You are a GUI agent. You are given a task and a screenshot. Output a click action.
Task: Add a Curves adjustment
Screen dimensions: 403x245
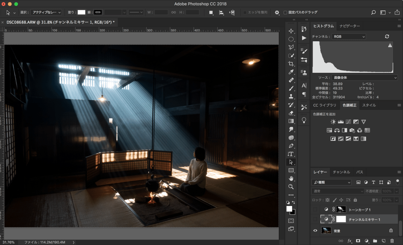[x=348, y=122]
